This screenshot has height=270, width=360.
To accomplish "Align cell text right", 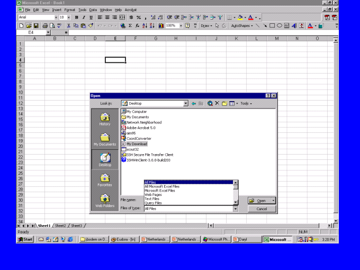I will (114, 17).
